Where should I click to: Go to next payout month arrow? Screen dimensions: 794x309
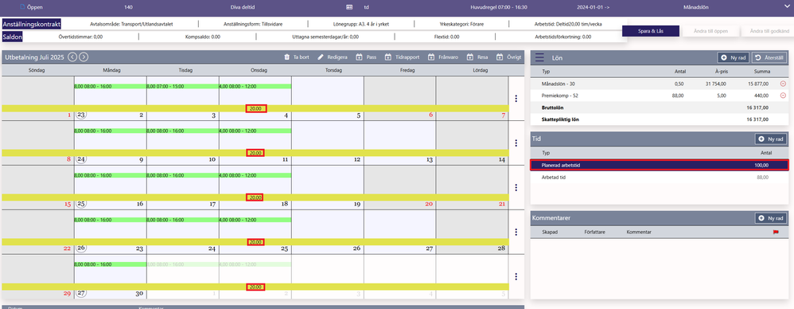84,57
